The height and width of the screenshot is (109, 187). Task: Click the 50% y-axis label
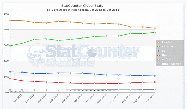6,14
